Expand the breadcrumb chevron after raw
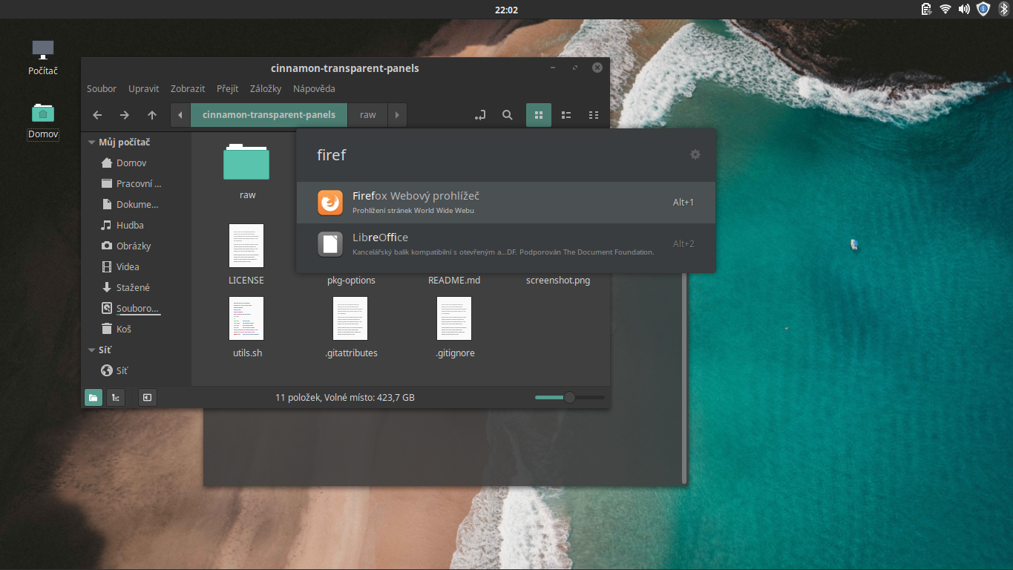 [x=396, y=115]
